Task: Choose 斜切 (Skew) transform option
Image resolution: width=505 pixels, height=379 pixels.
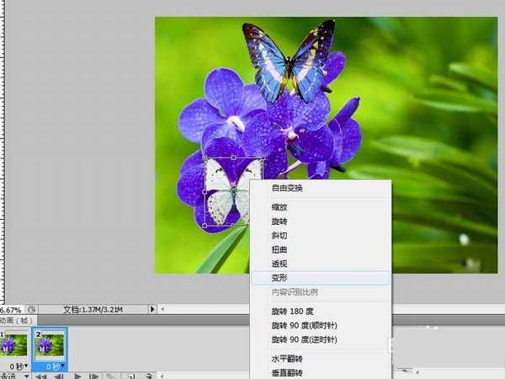Action: (279, 234)
